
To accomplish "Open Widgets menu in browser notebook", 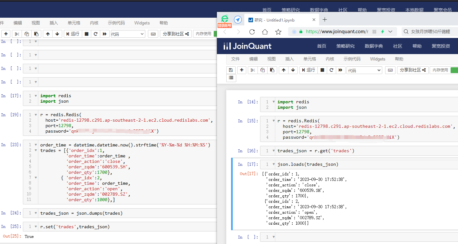I will click(x=378, y=59).
